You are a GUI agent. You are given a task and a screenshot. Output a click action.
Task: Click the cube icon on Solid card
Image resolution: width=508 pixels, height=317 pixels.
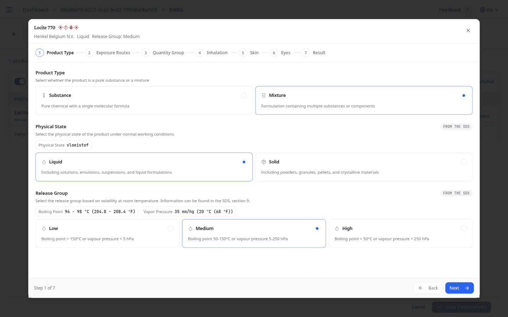point(264,162)
